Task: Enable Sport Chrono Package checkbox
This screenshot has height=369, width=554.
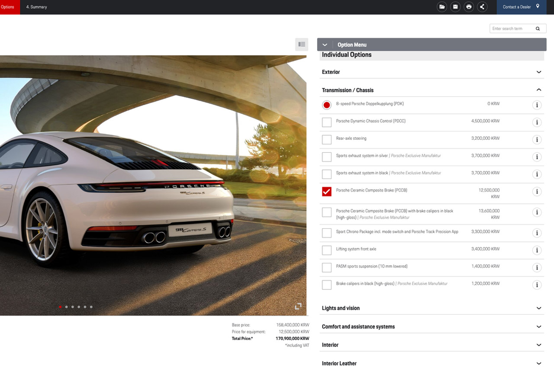Action: [327, 233]
